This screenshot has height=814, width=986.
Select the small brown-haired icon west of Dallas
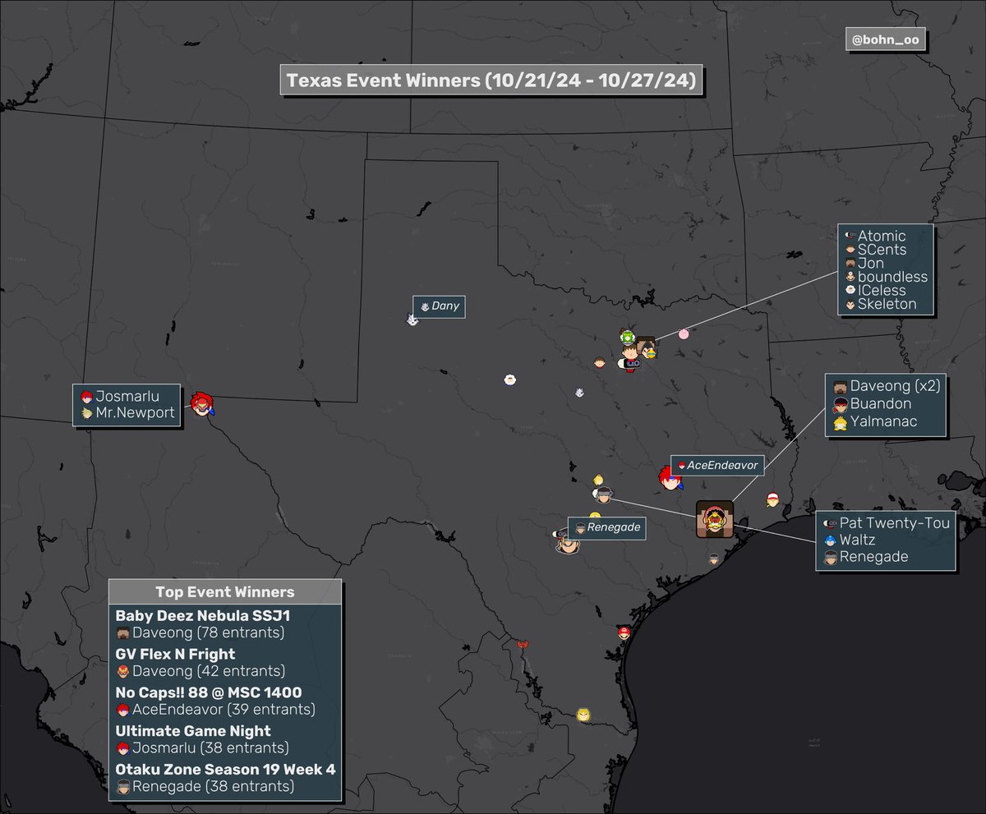coord(600,363)
